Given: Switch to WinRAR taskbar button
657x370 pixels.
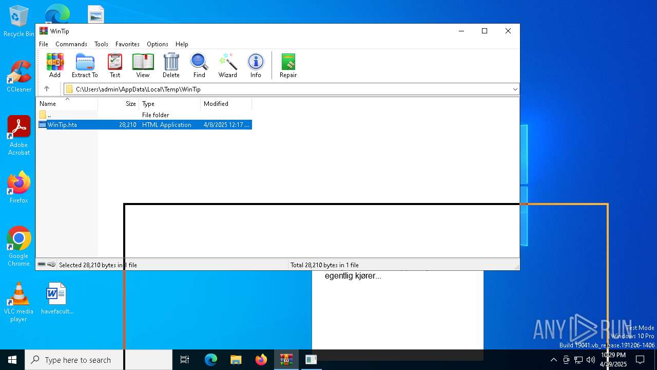Looking at the screenshot, I should [x=286, y=360].
